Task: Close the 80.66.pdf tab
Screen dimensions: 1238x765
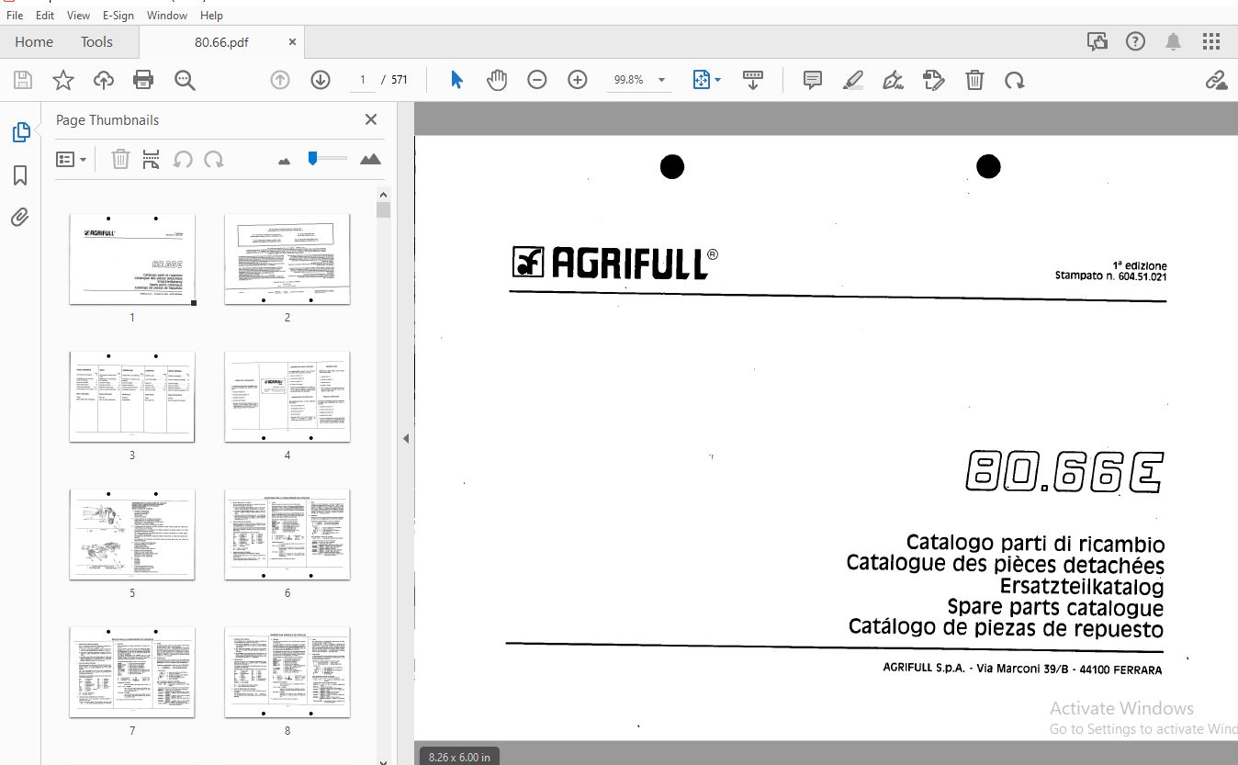Action: (x=292, y=41)
